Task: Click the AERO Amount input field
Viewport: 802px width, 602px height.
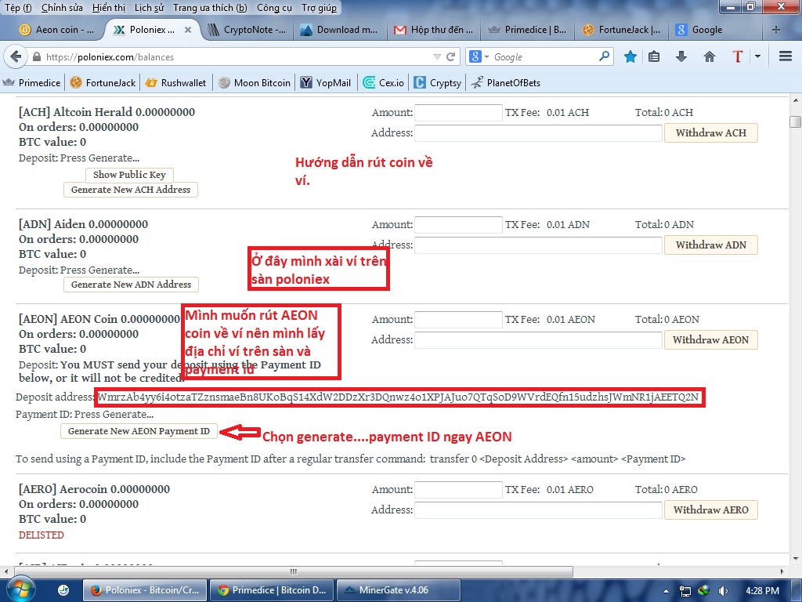Action: coord(458,490)
